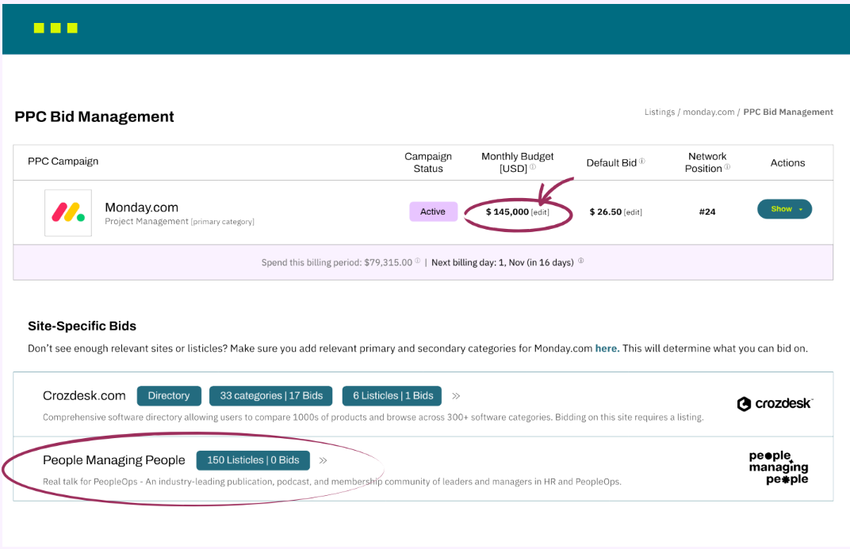The width and height of the screenshot is (850, 549).
Task: Click the Monday.com logo thumbnail
Action: coord(68,212)
